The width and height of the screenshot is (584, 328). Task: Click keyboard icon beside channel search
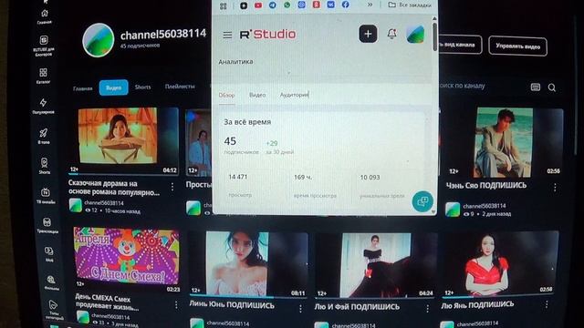[536, 87]
